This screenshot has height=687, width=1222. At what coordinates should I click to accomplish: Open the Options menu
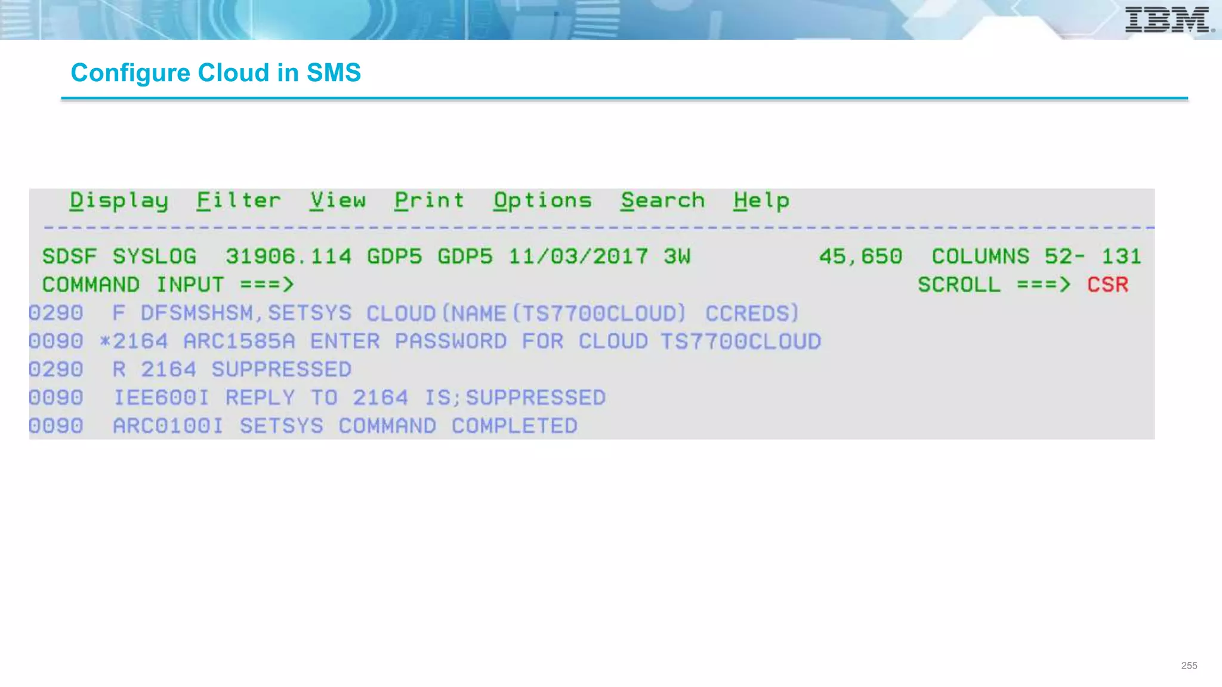542,201
